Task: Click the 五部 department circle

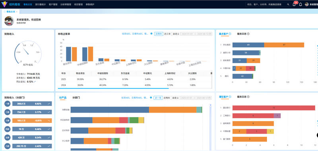Action: pyautogui.click(x=8, y=138)
